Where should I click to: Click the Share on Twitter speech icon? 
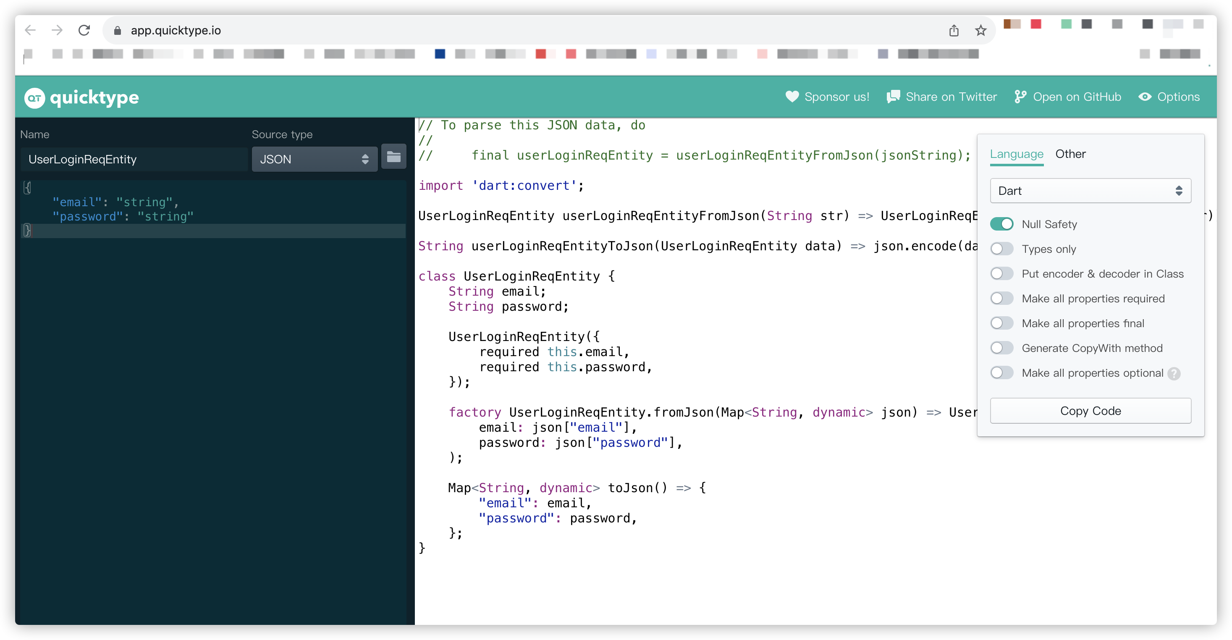click(x=893, y=97)
